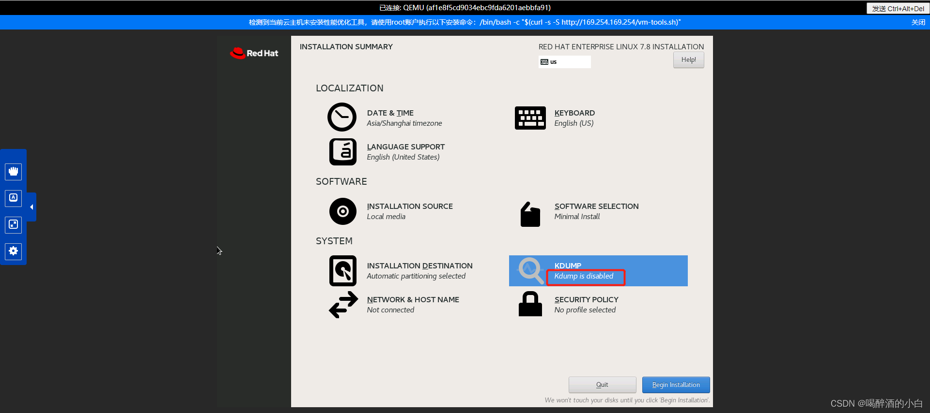Open the Date & Time clock icon
This screenshot has height=413, width=930.
click(342, 117)
